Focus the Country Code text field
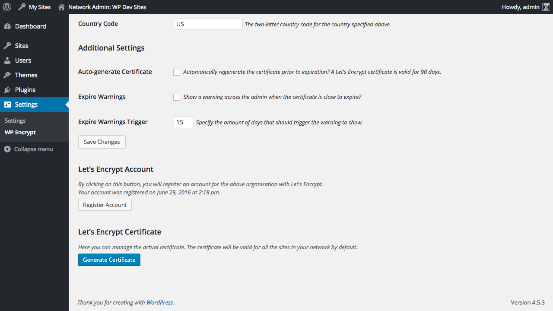The height and width of the screenshot is (311, 553). click(x=208, y=24)
